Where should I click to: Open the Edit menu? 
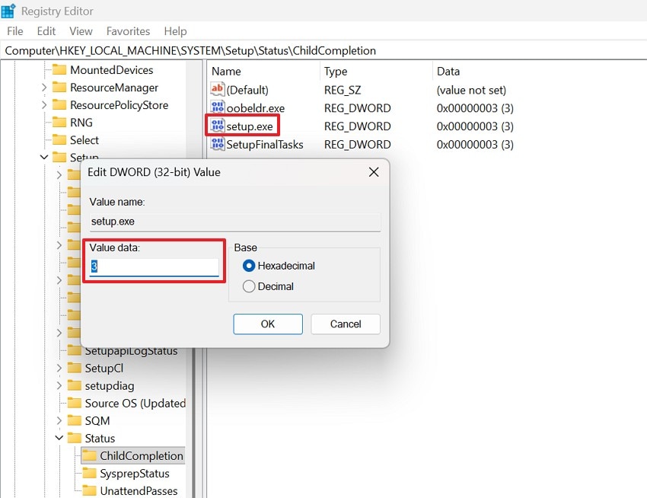pos(46,31)
